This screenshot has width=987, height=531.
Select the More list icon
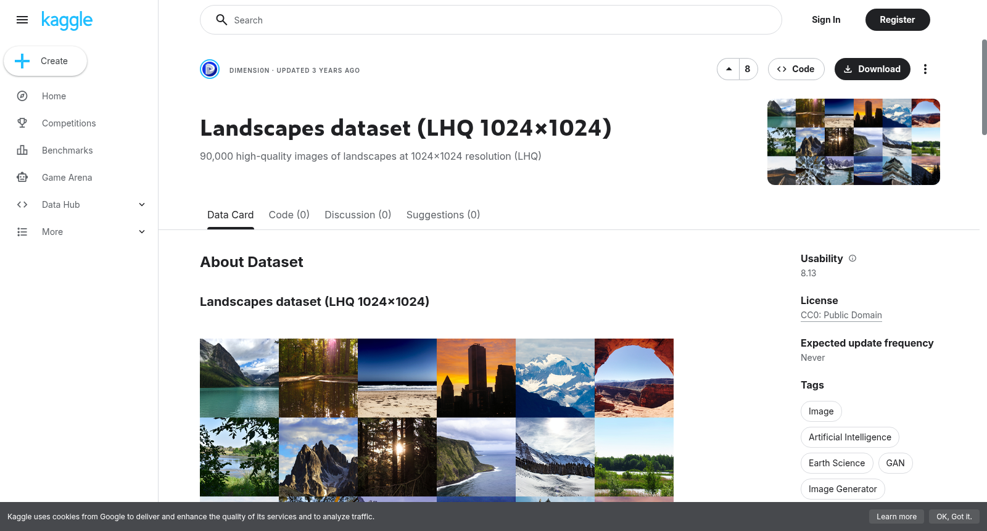pyautogui.click(x=22, y=232)
